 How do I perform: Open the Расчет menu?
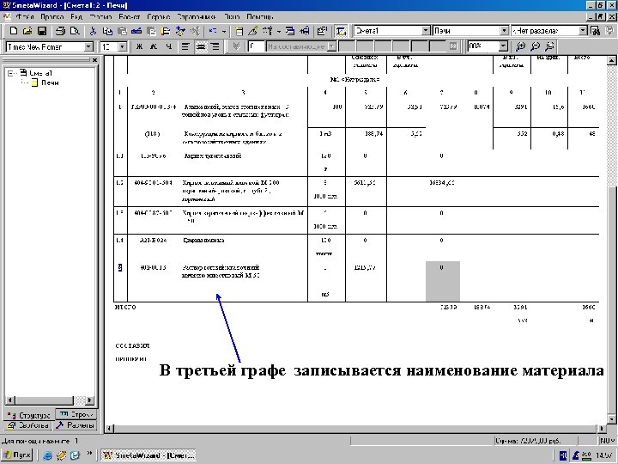click(x=130, y=17)
